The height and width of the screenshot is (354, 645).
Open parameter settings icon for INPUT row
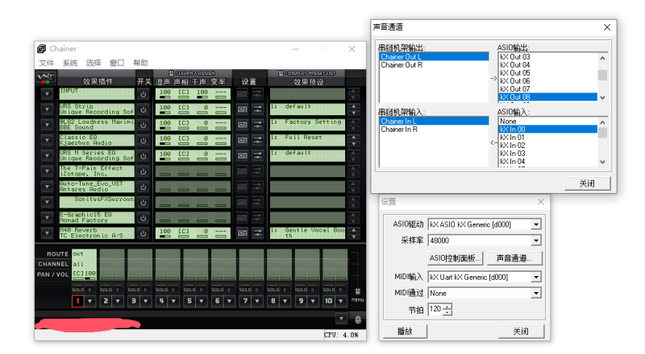257,93
